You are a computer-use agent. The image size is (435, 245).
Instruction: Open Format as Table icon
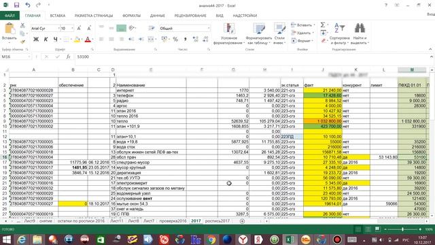[x=258, y=29]
